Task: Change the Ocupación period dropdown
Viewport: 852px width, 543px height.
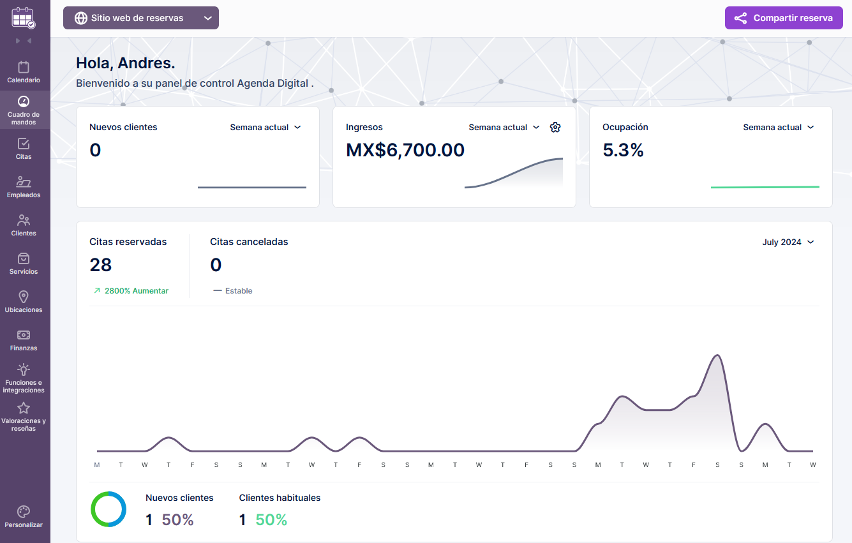Action: [x=778, y=128]
